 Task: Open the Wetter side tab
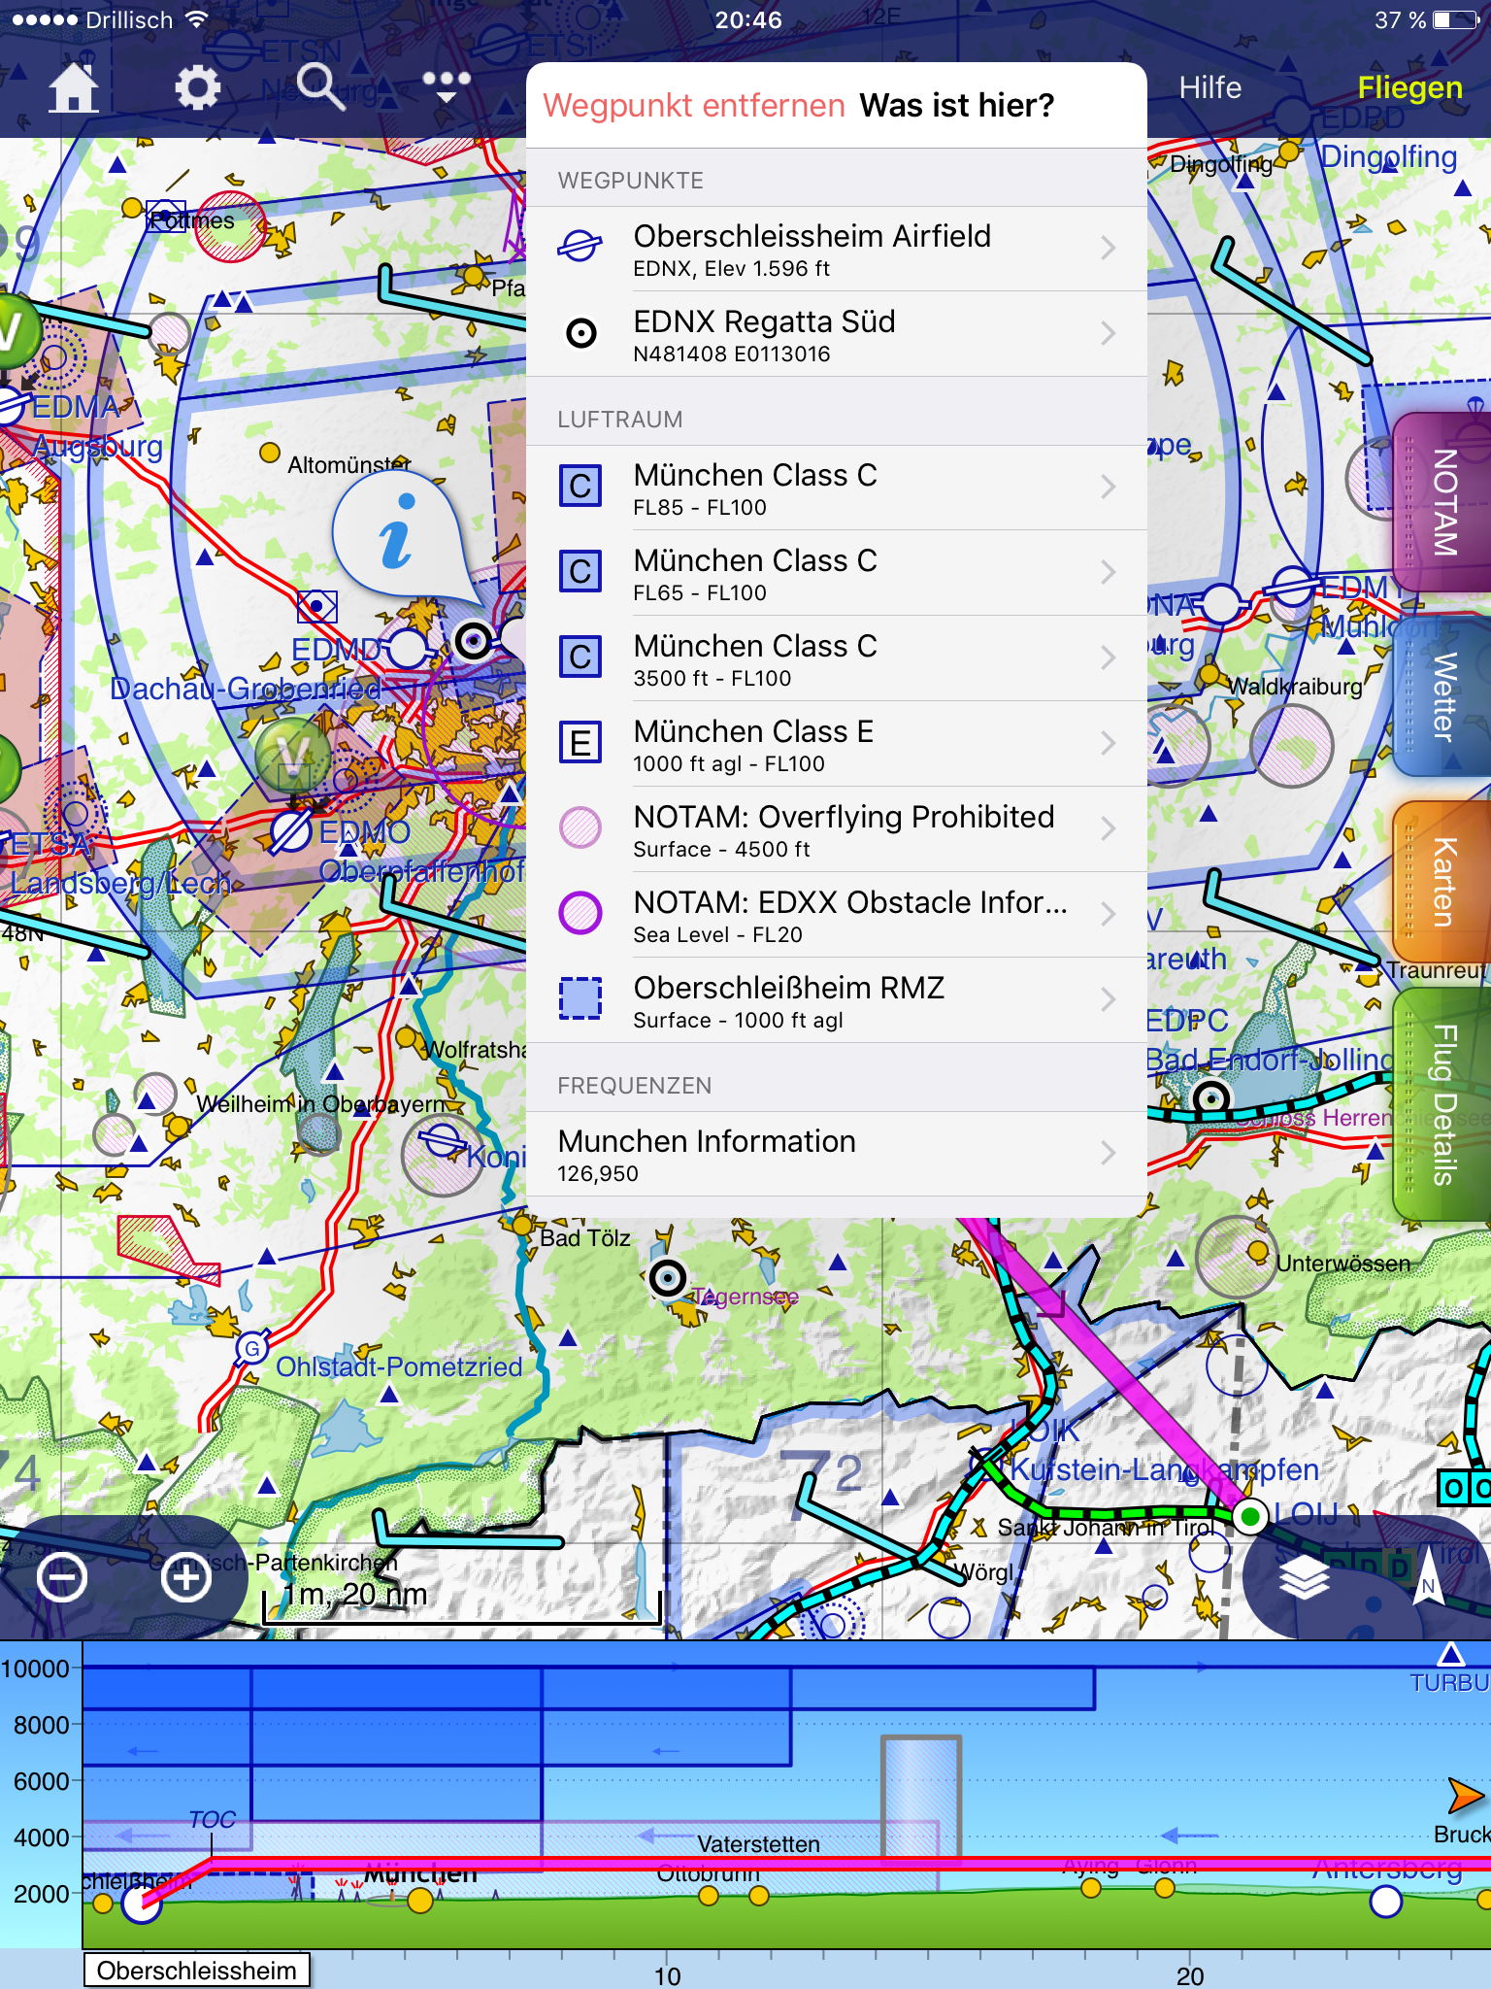(x=1443, y=697)
